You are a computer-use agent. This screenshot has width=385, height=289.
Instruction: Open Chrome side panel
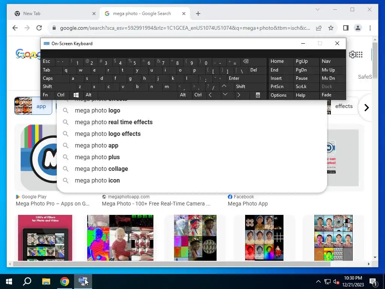point(346,28)
